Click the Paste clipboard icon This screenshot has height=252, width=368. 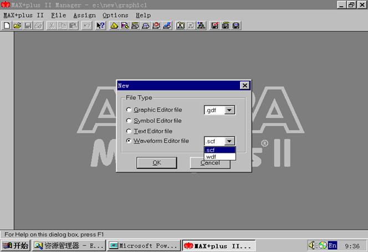click(x=73, y=25)
